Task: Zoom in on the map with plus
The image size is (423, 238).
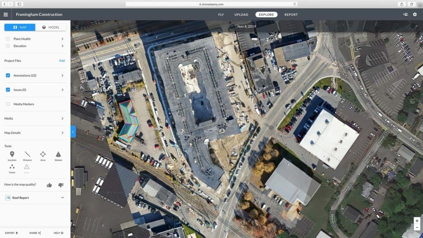Action: click(417, 221)
